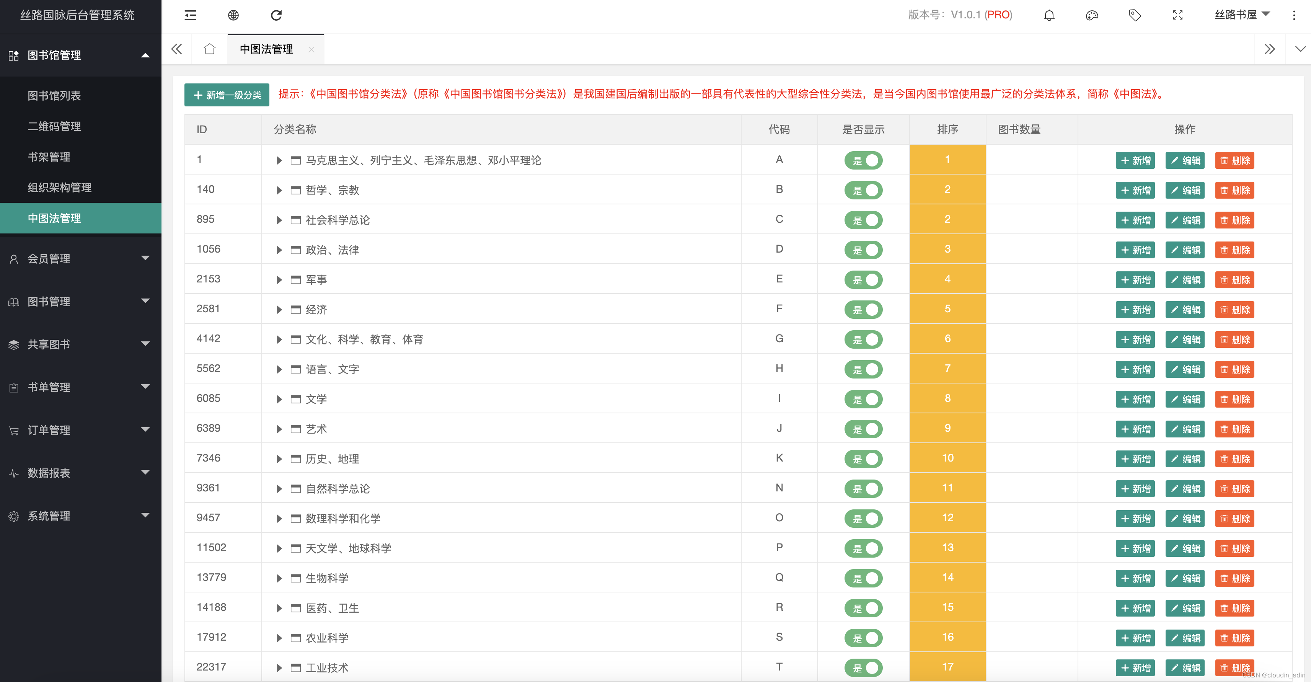
Task: Select 二维码管理 sidebar item
Action: click(54, 126)
